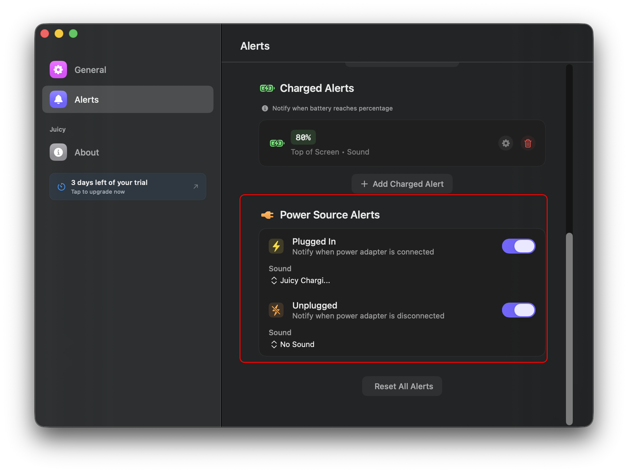Click the green Charged Alerts battery icon
The image size is (628, 473).
267,88
